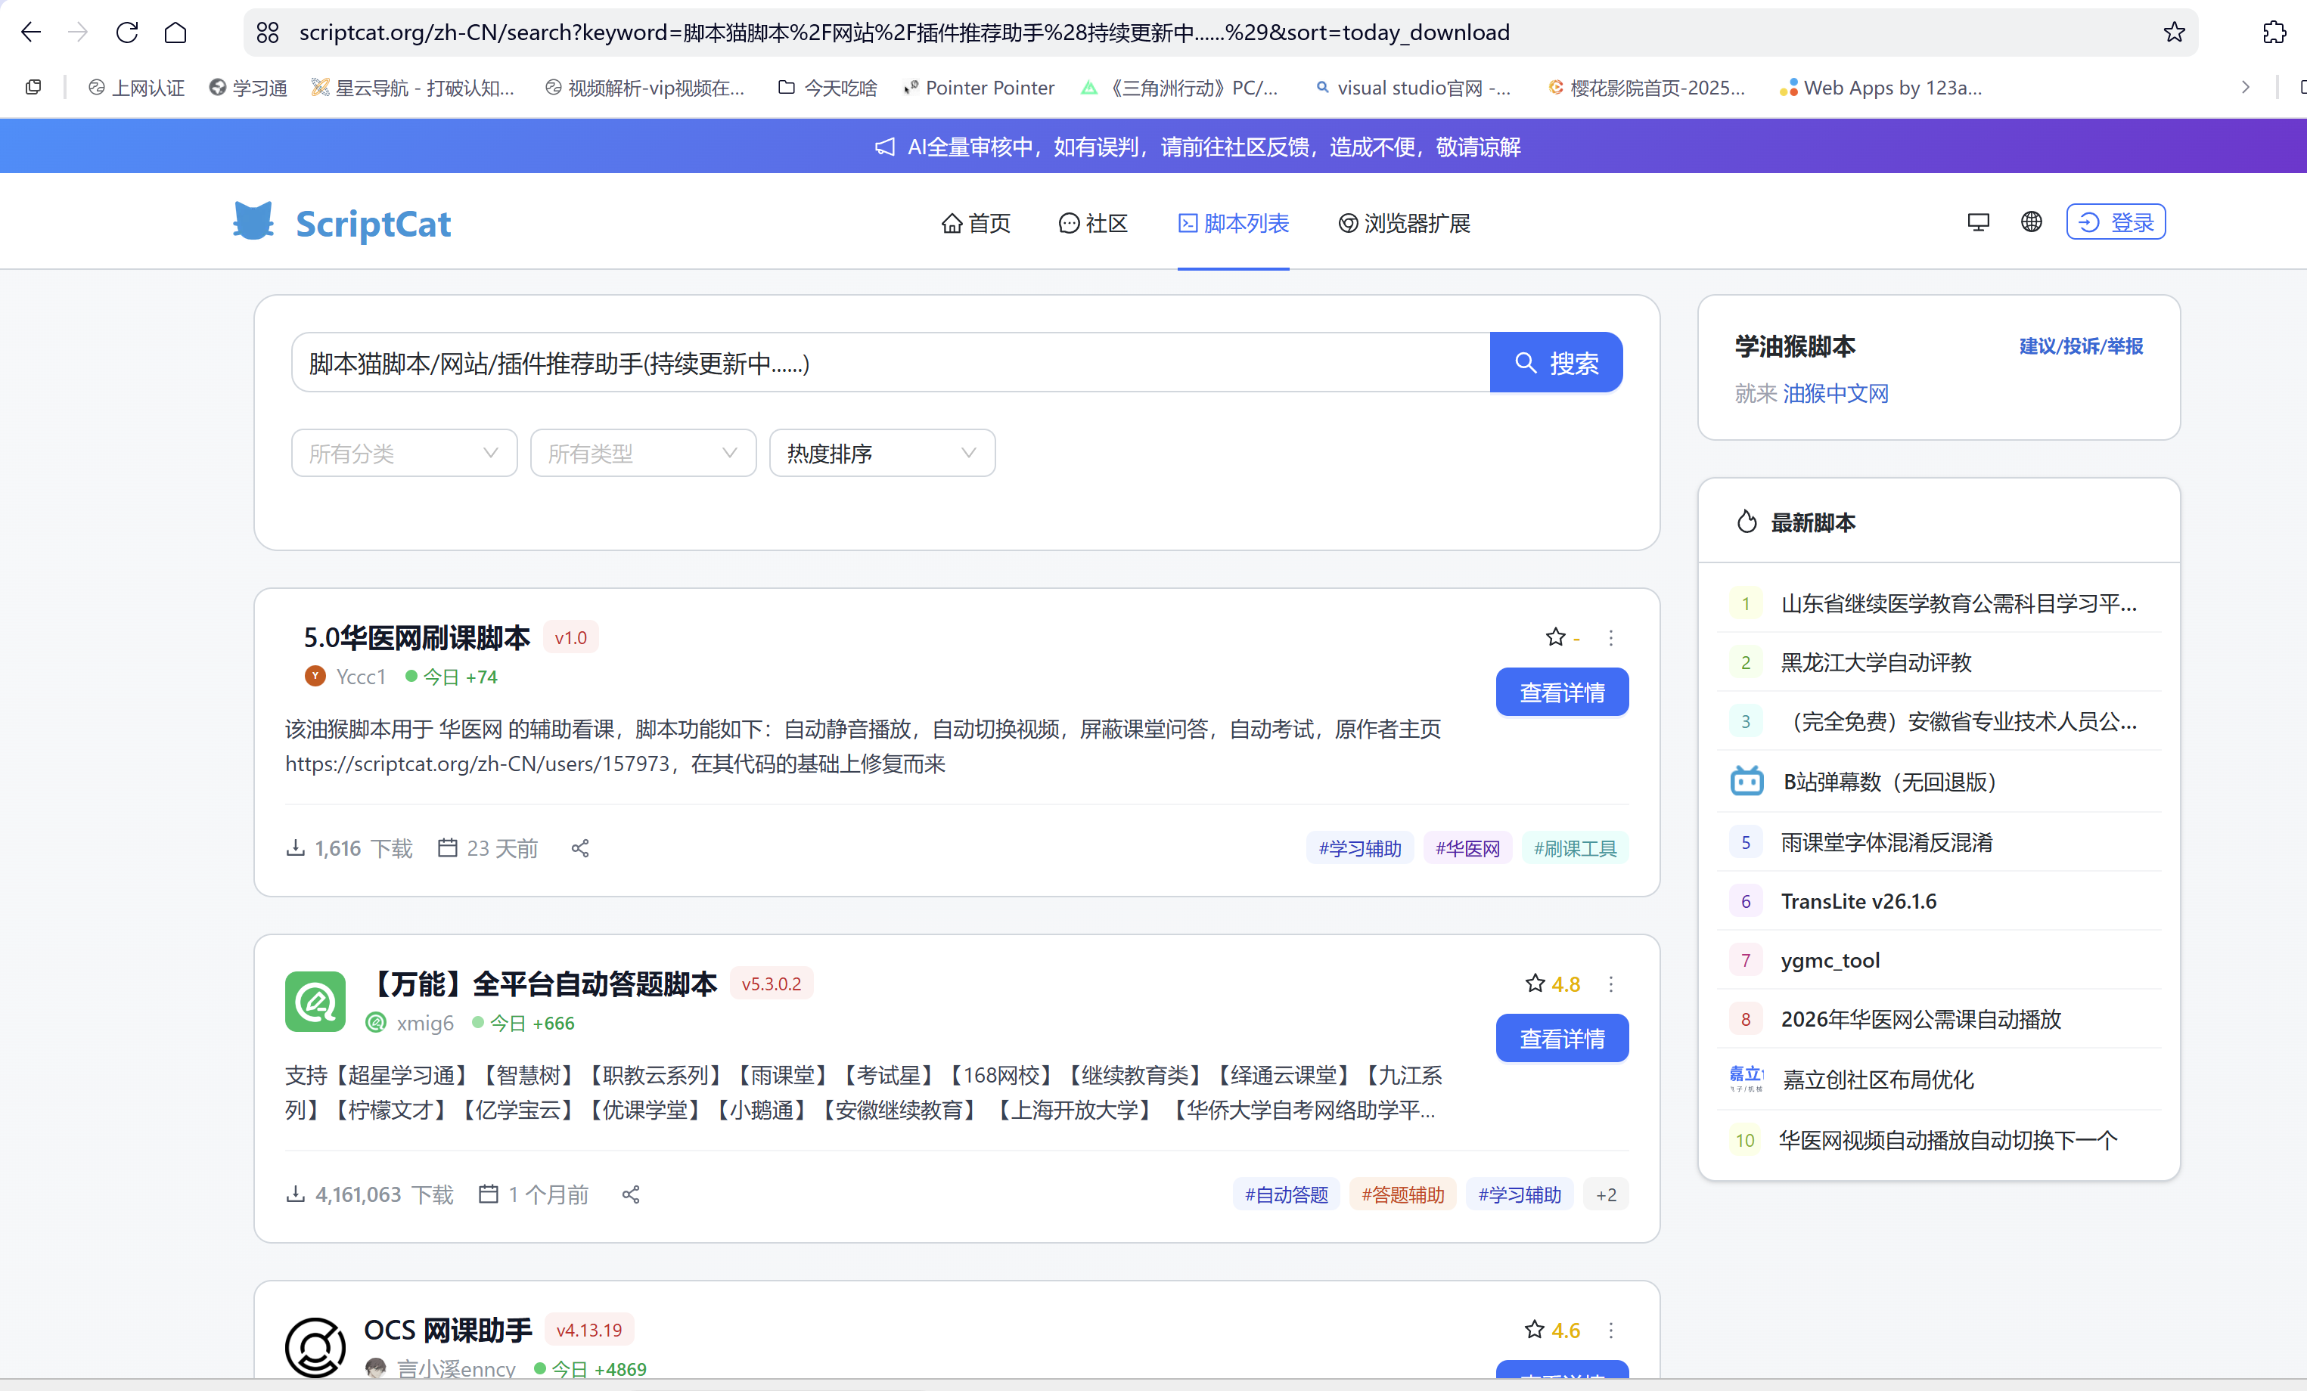View details of 5.0华医网刷课脚本
Screen dimensions: 2307x1391
(x=1562, y=692)
